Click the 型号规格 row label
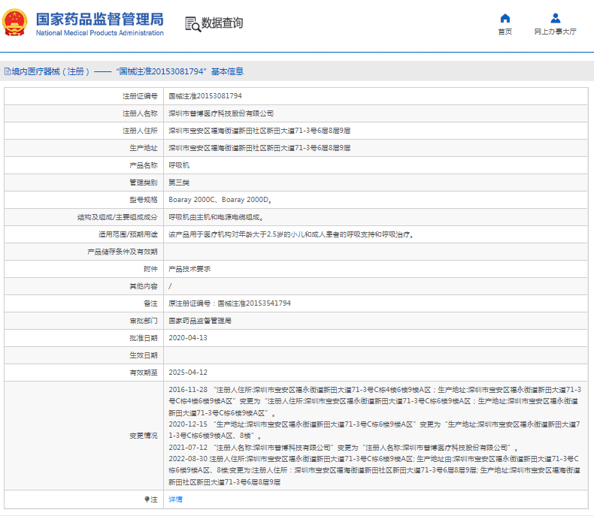 pos(143,200)
